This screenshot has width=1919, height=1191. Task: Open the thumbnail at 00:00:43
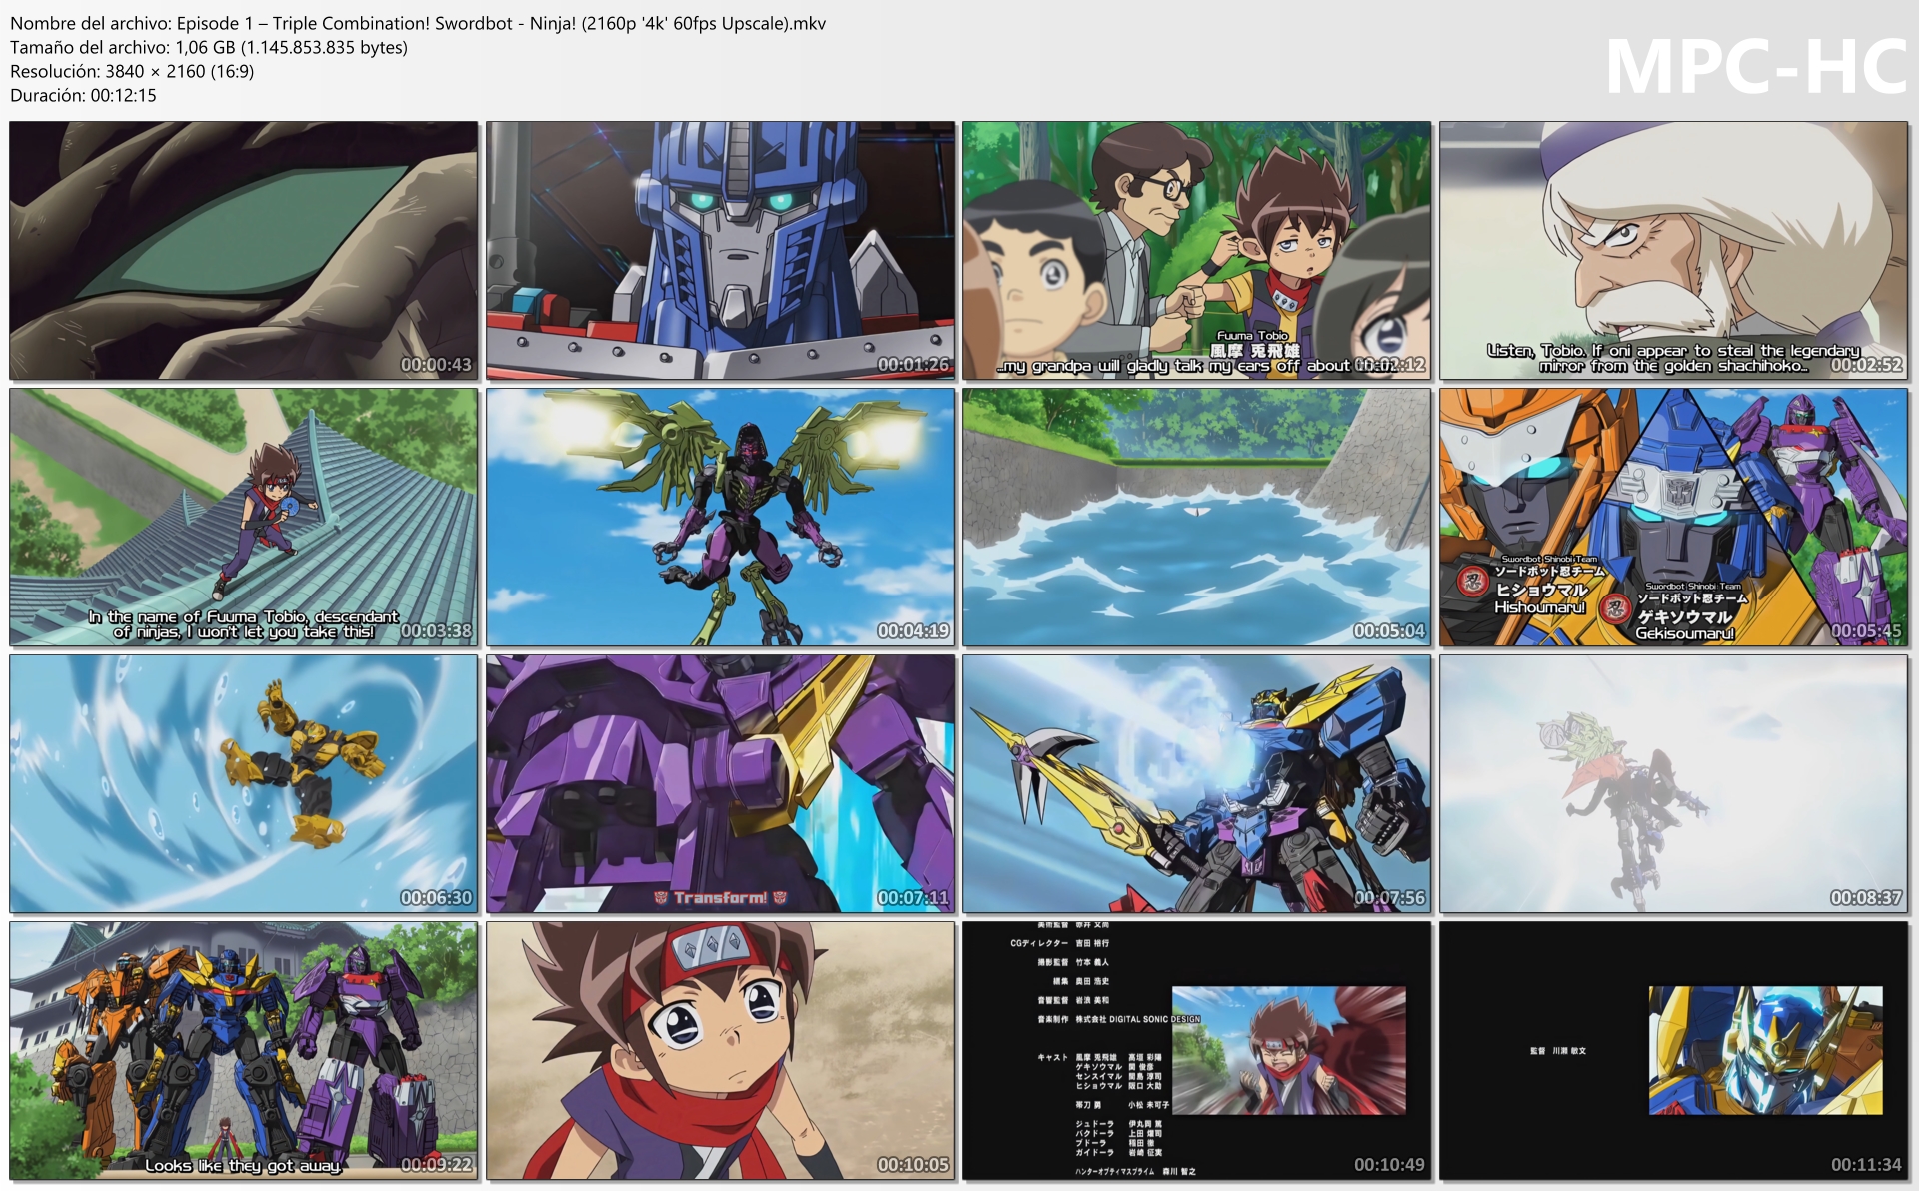click(x=244, y=251)
